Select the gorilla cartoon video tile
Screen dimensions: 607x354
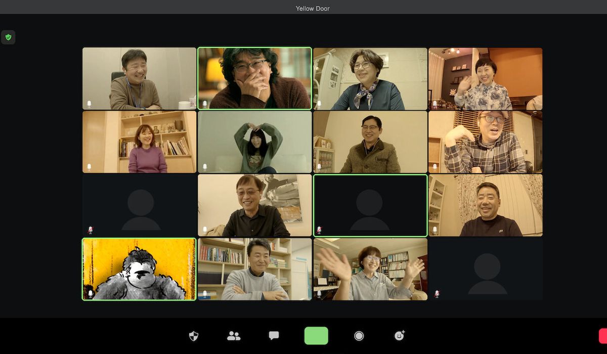(x=139, y=269)
